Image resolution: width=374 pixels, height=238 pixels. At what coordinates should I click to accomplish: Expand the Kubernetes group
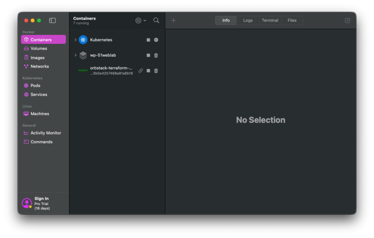pyautogui.click(x=76, y=40)
